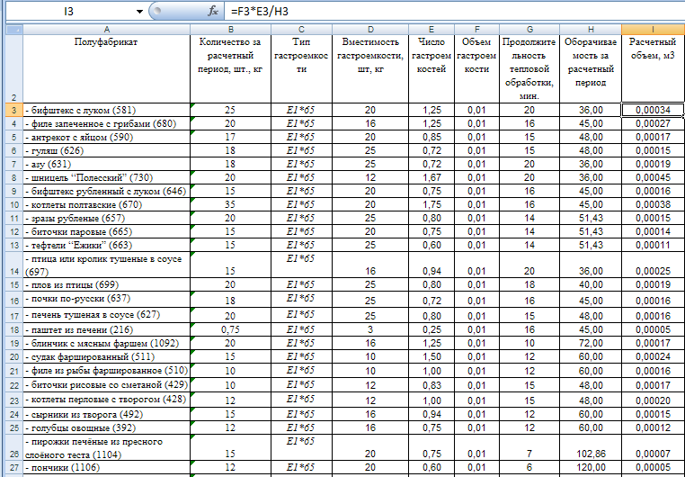Select cell "гуляш (626)"
Screen dimensions: 685x477
[x=107, y=151]
